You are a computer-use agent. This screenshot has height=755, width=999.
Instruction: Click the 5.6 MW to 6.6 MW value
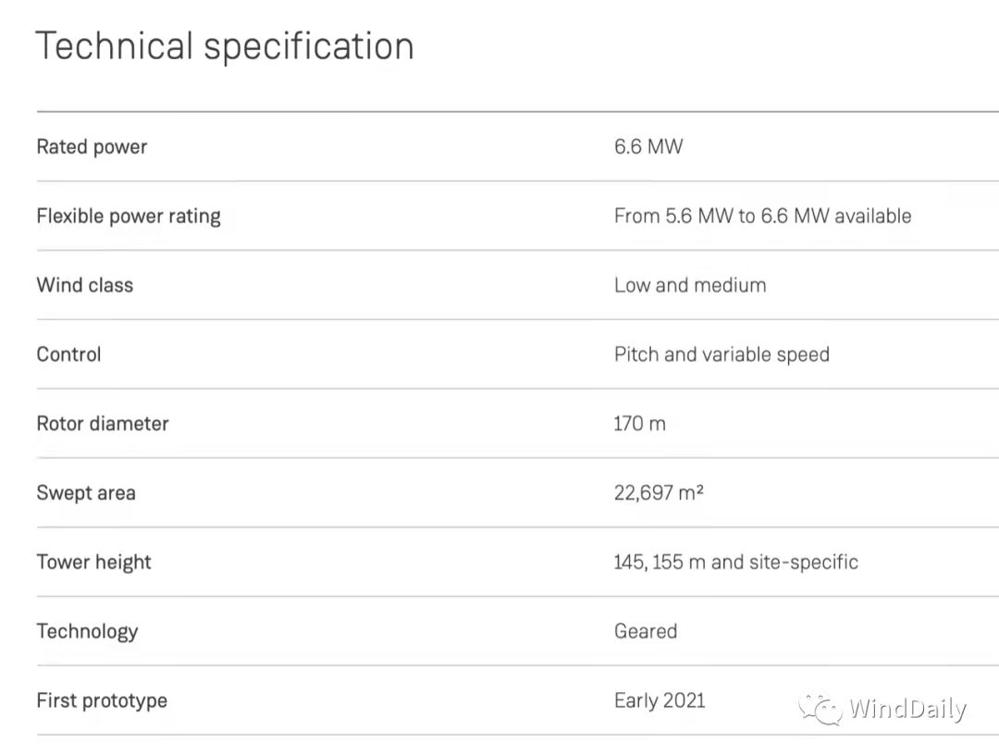click(762, 216)
